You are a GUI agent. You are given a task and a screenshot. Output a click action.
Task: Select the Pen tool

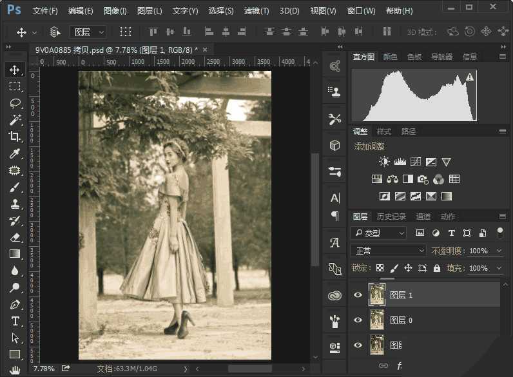click(x=14, y=304)
